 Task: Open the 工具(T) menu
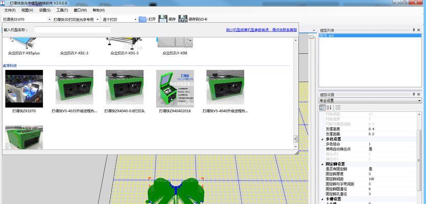point(62,10)
